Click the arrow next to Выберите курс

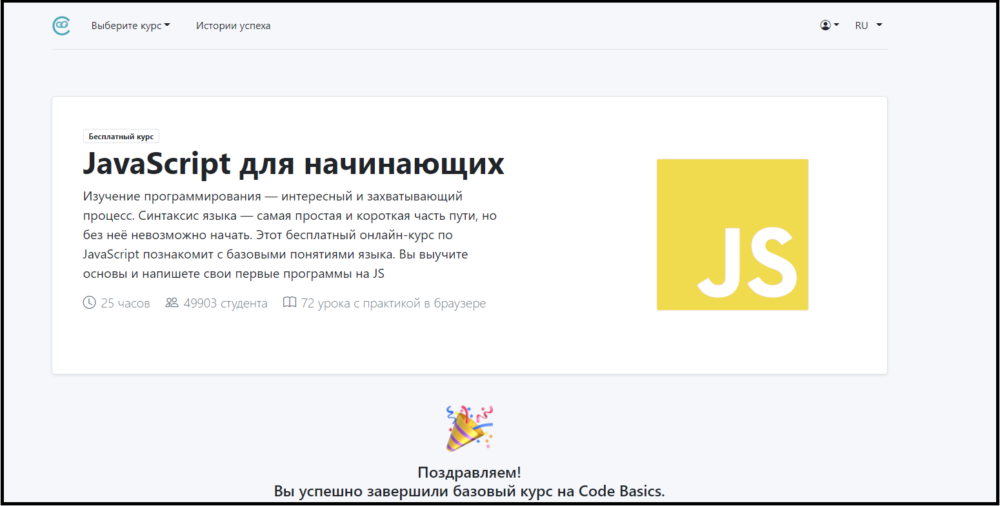[167, 26]
